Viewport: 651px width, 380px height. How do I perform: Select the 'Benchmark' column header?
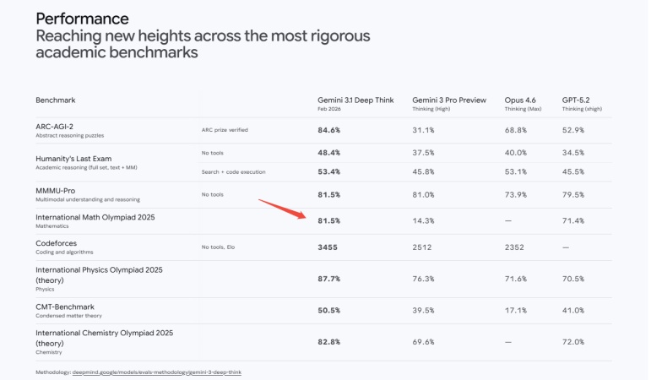(x=56, y=100)
